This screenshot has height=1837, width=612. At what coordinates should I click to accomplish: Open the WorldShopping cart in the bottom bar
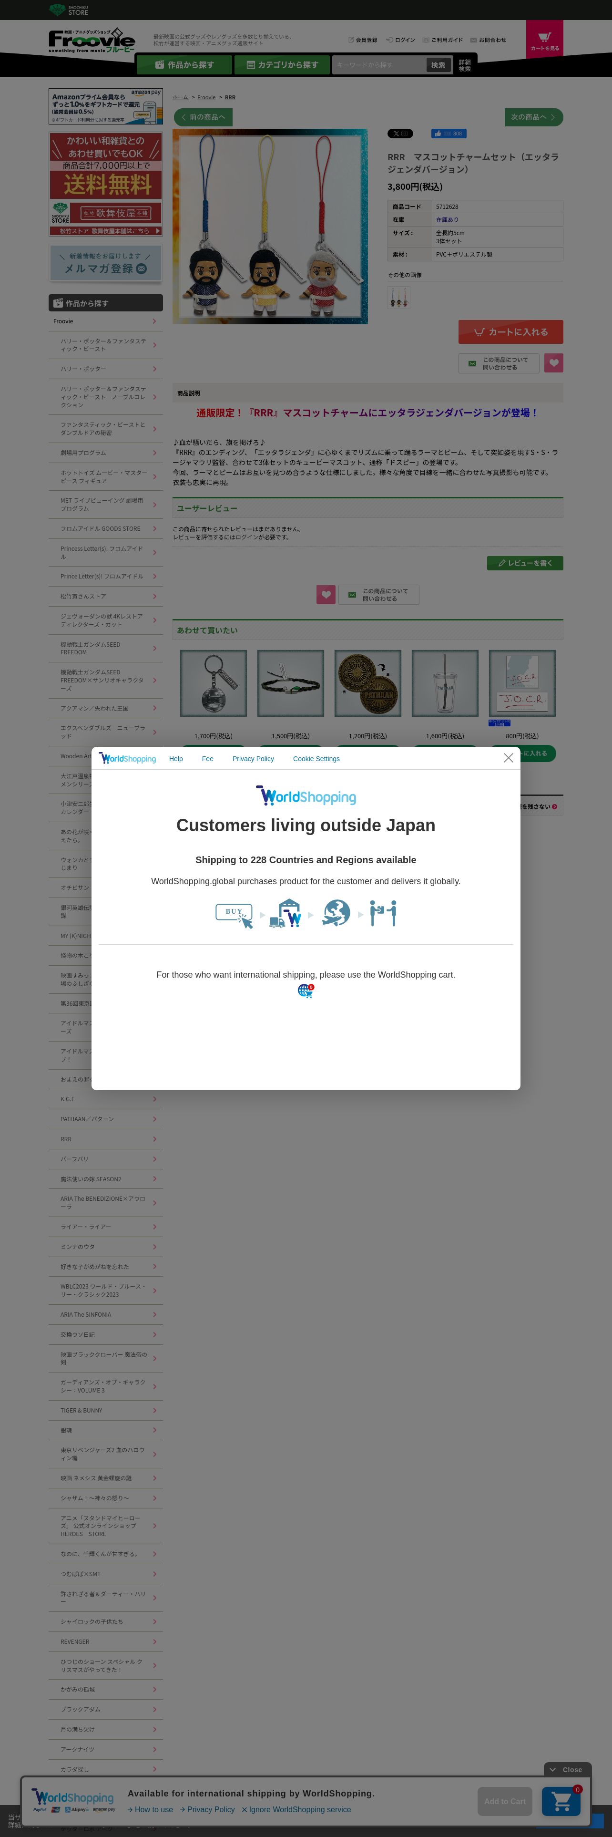[x=561, y=1801]
